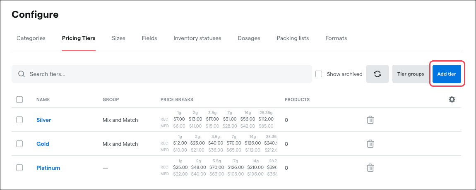Open the Silver tier link
The image size is (476, 190).
pos(44,120)
